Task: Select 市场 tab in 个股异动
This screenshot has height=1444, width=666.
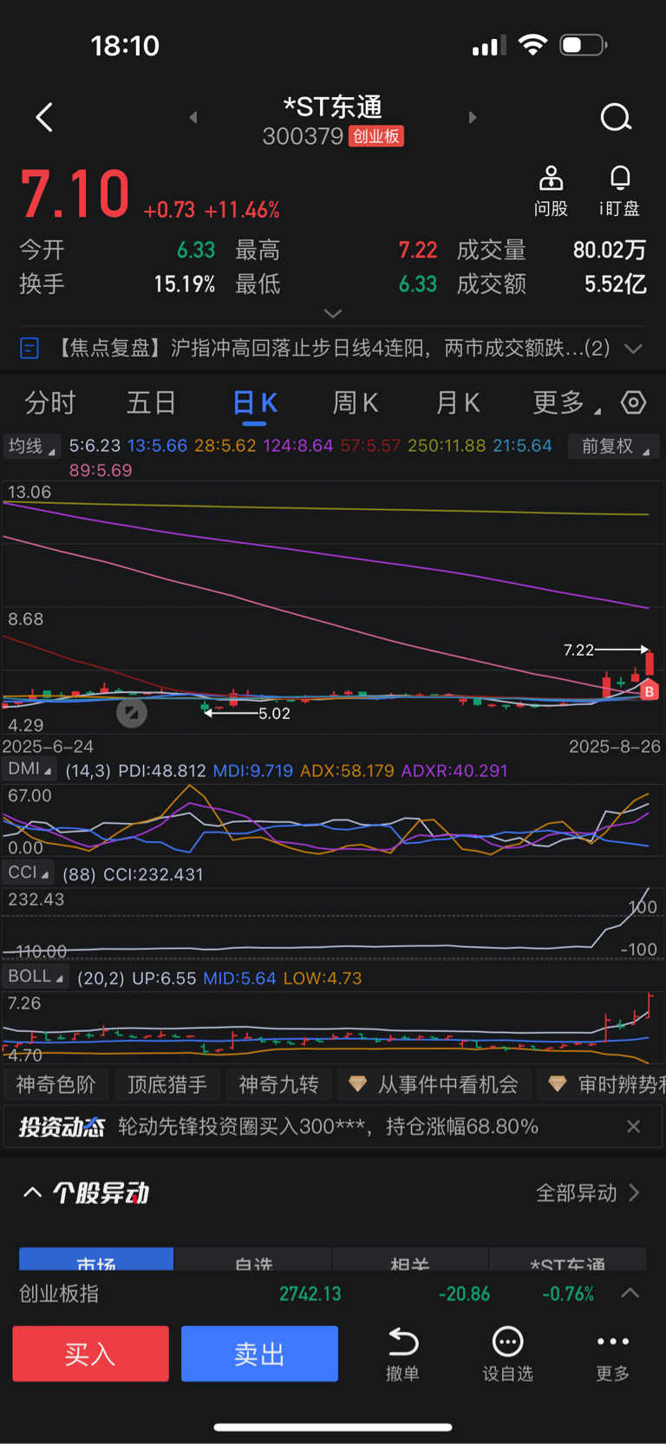Action: tap(96, 1259)
